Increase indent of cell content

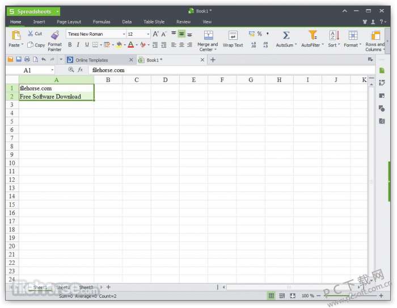point(164,45)
